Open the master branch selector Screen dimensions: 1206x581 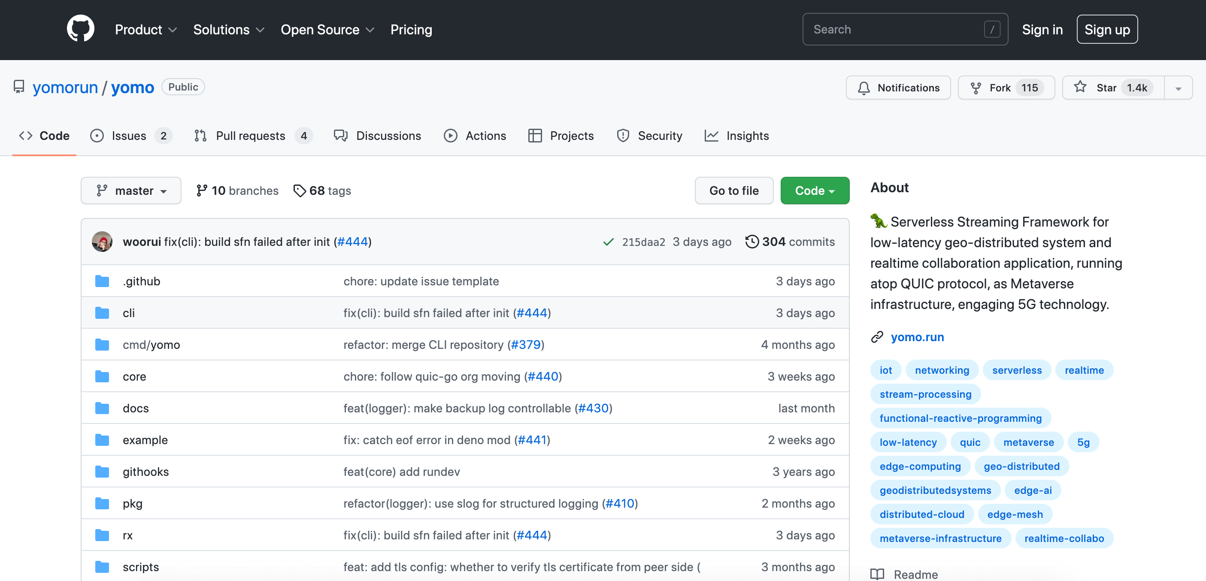[131, 191]
